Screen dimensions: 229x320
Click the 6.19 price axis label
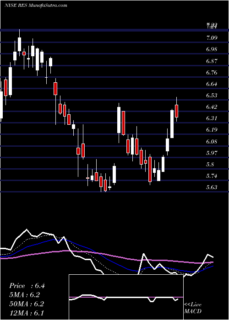coord(212,130)
